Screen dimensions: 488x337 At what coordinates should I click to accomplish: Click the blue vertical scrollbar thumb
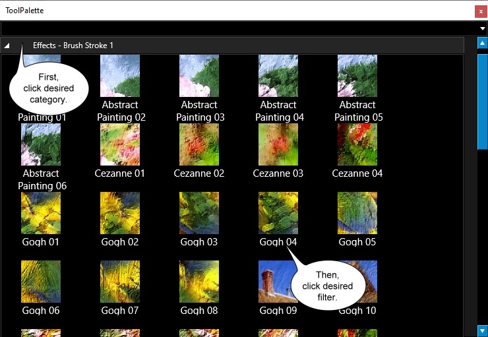click(x=483, y=102)
